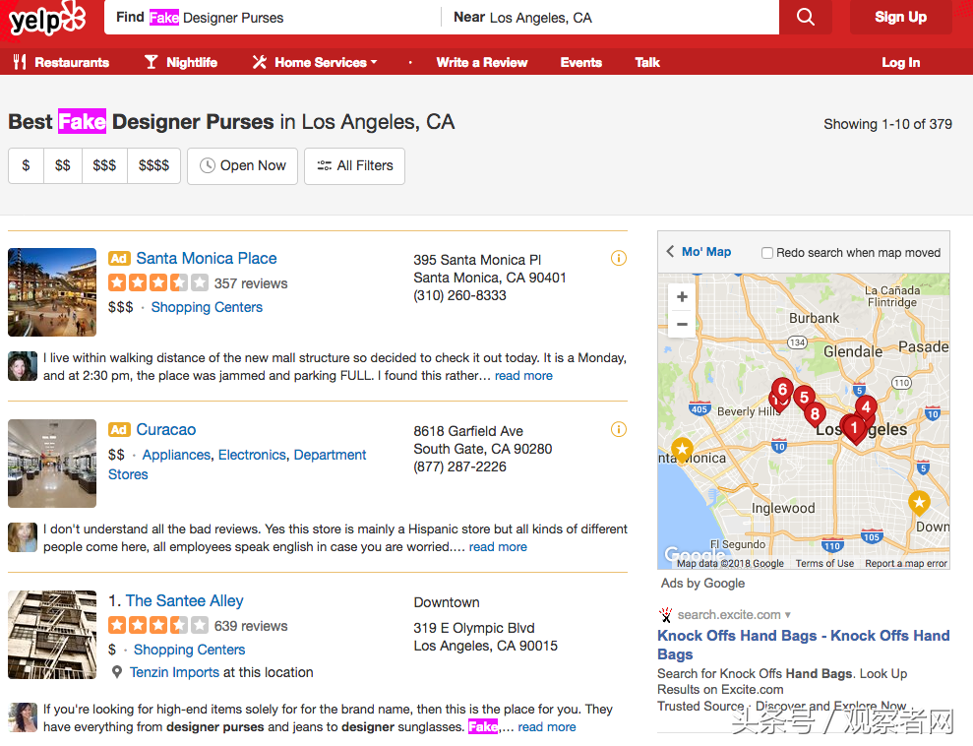Open The Santee Alley listing
Image resolution: width=973 pixels, height=746 pixels.
point(184,600)
